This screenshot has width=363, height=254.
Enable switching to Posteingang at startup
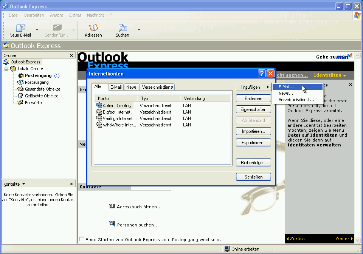point(81,239)
